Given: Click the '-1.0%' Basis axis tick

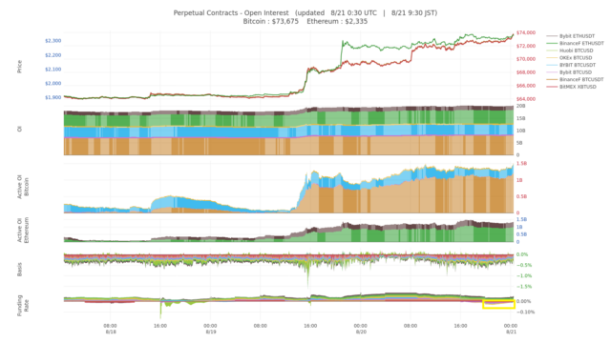Looking at the screenshot, I should click(524, 275).
